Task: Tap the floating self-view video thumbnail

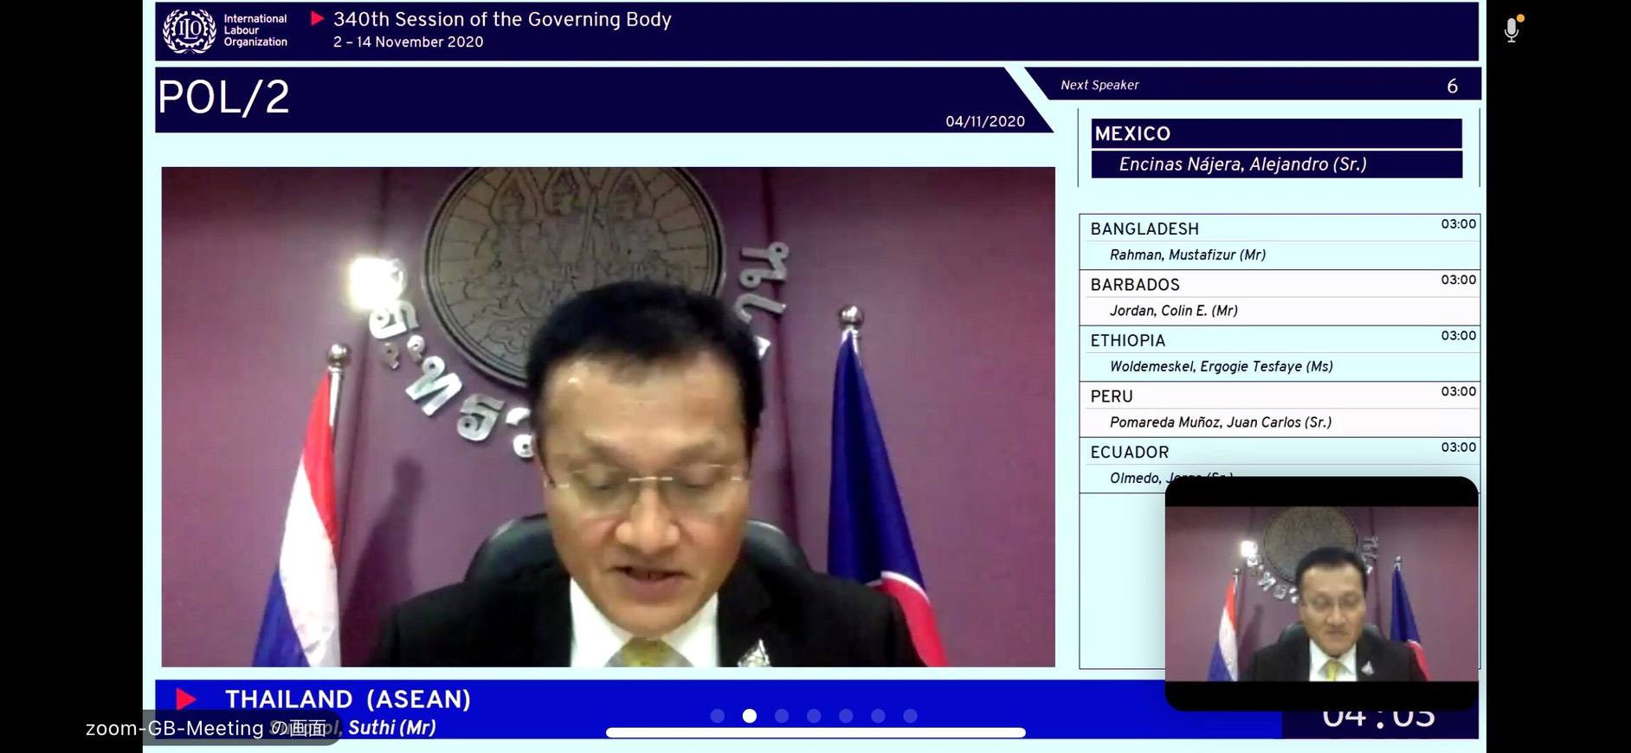Action: pyautogui.click(x=1321, y=593)
